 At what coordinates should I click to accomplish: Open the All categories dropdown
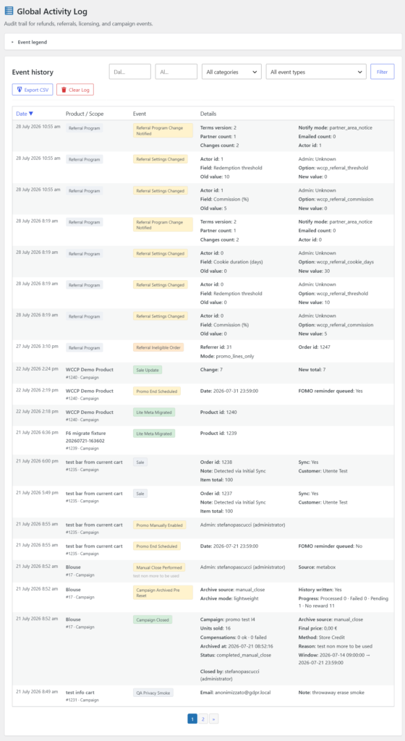click(x=231, y=72)
